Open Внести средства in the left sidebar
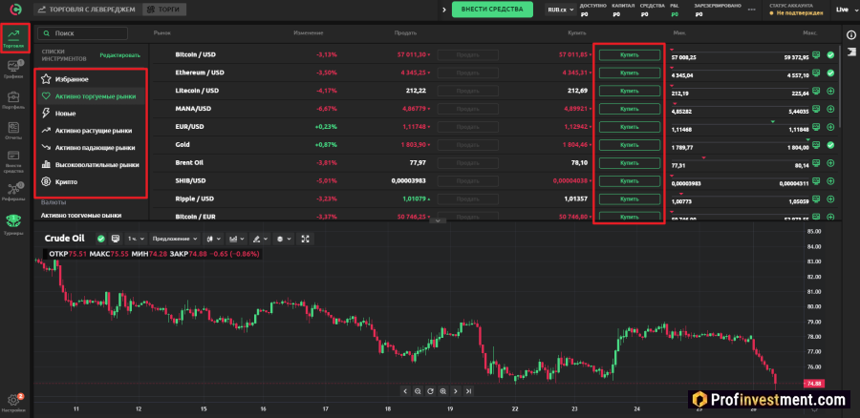 [13, 161]
